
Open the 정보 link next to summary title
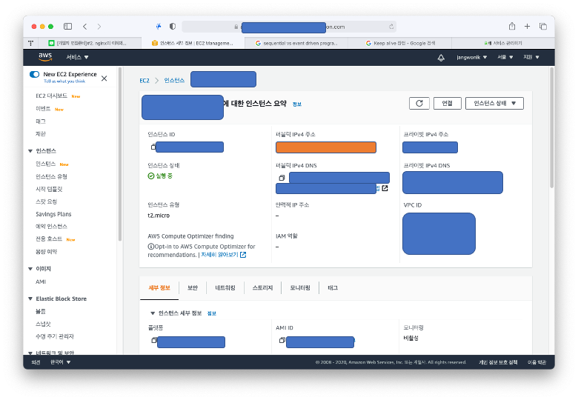coord(297,104)
